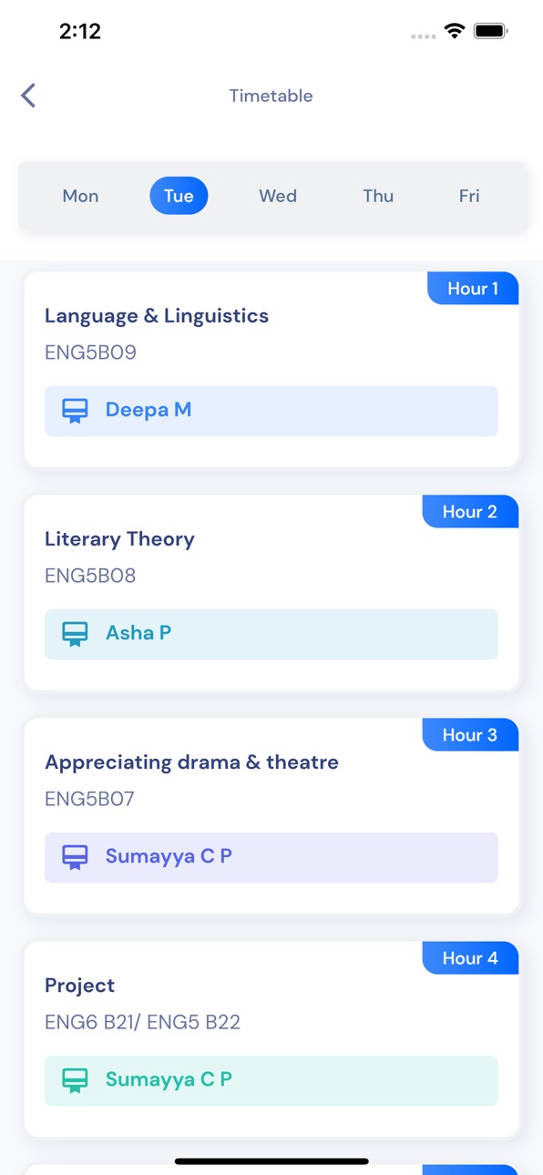Open Language & Linguistics card title
The image size is (543, 1175).
coord(157,316)
